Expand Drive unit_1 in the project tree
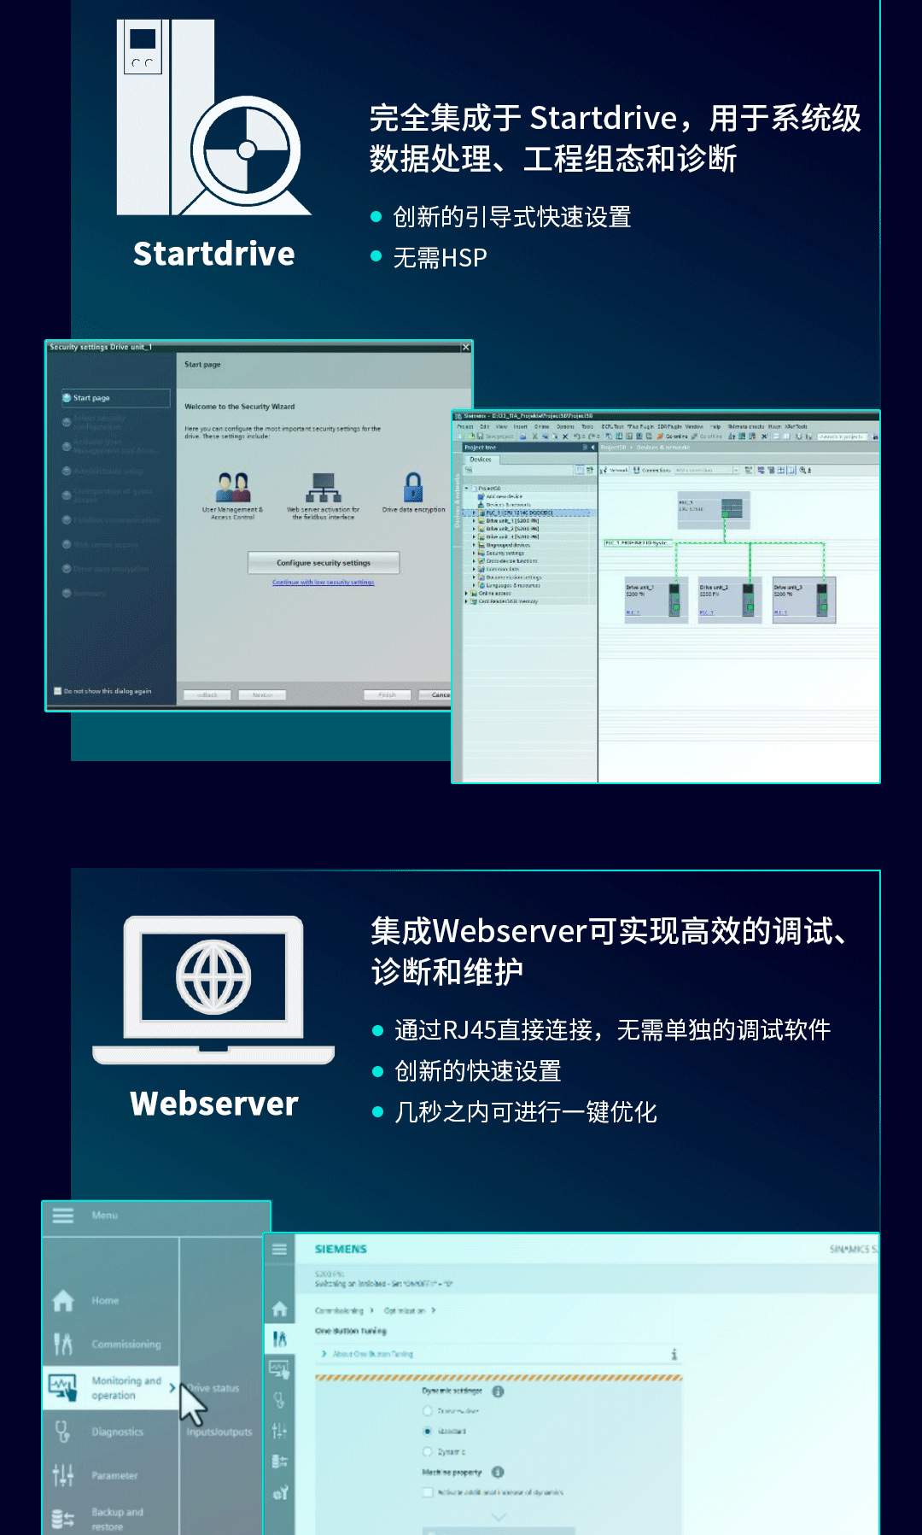The height and width of the screenshot is (1535, 922). tap(474, 520)
